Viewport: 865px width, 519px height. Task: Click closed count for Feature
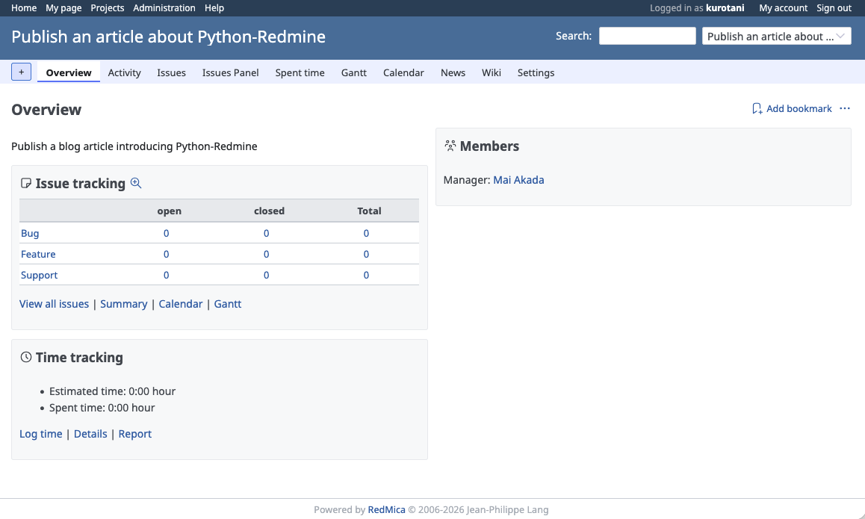266,254
